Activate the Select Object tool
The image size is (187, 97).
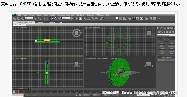point(35,18)
